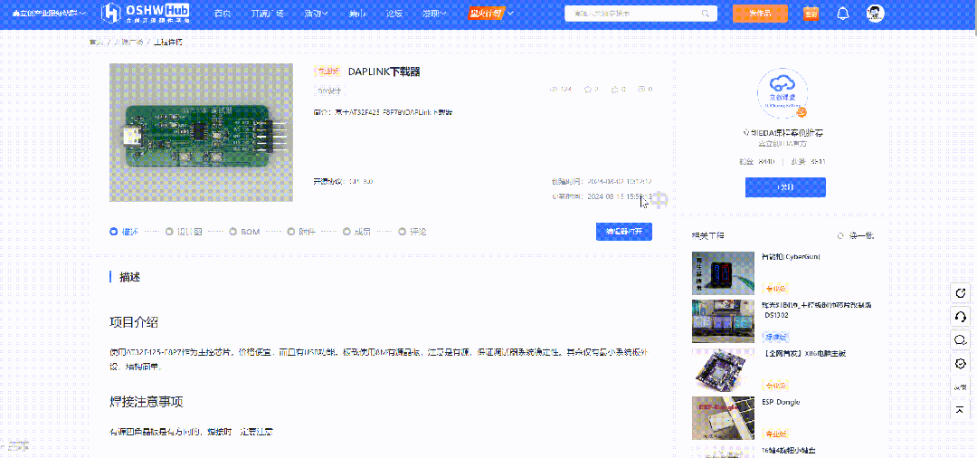The height and width of the screenshot is (458, 977).
Task: Open the ESP Dongle related project title
Action: coord(781,402)
